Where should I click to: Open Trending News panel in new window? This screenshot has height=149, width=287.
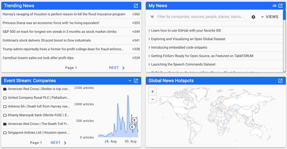coord(136,6)
